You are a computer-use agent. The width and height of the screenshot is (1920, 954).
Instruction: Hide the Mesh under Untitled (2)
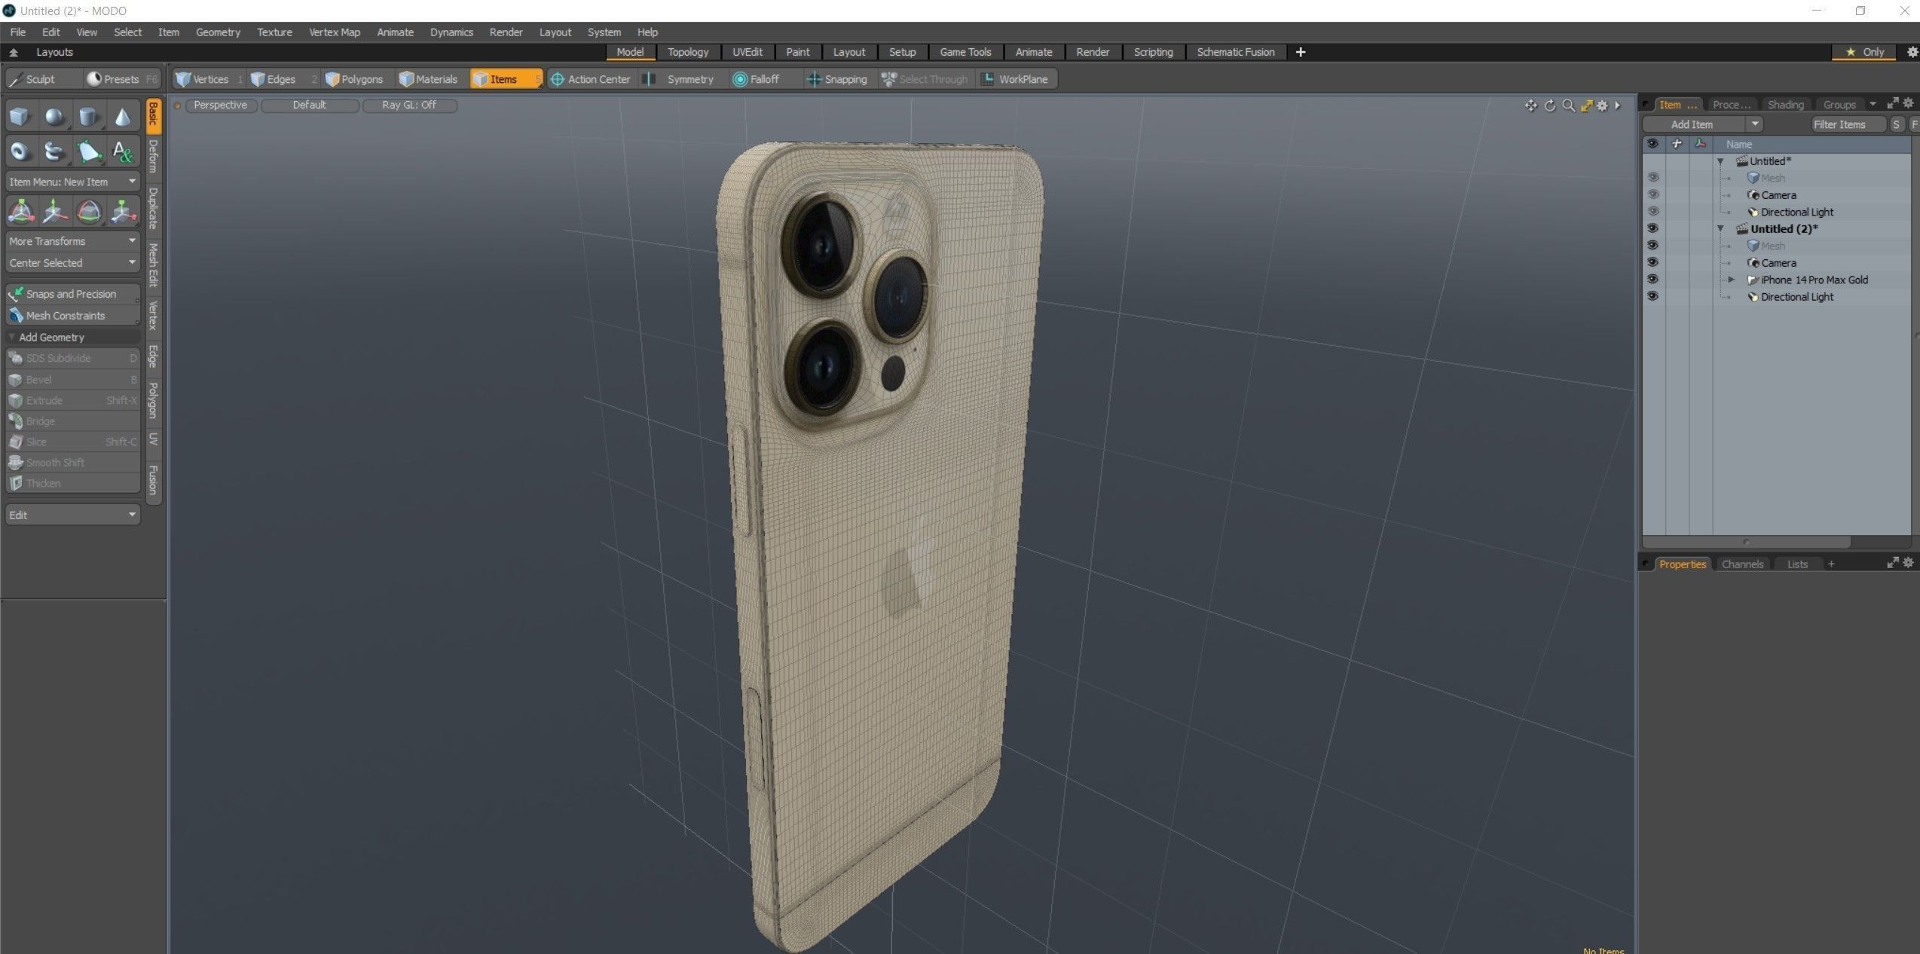1652,246
